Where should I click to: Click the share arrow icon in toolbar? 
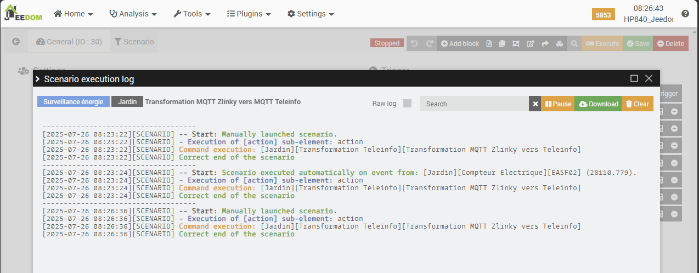click(x=545, y=44)
